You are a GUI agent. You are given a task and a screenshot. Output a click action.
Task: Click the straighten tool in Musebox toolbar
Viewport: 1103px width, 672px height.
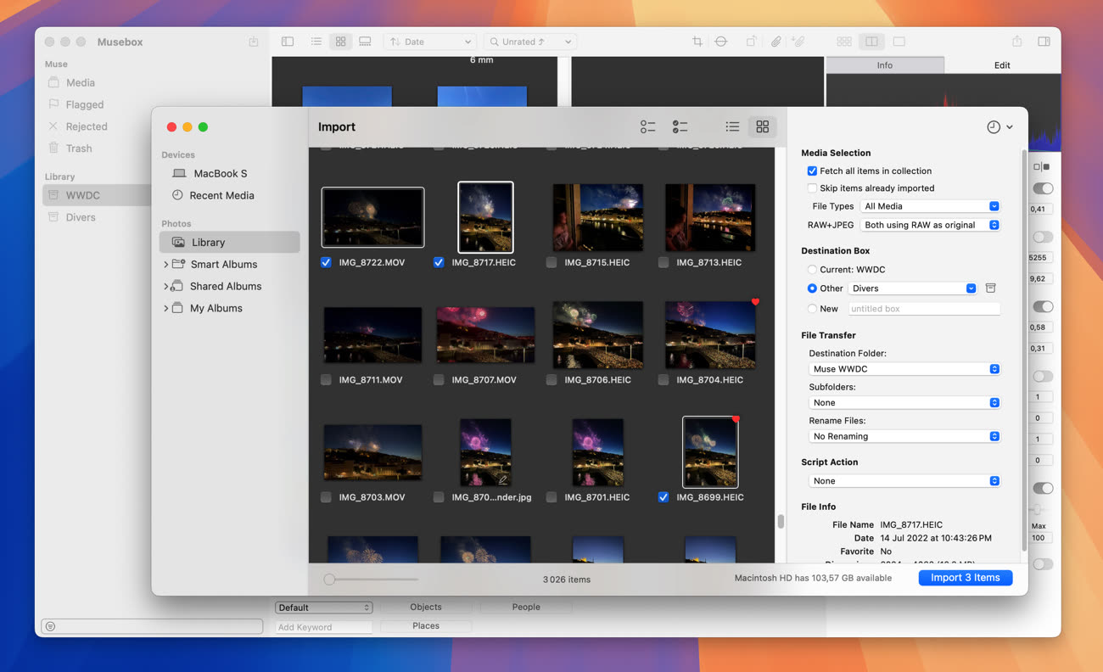point(721,42)
